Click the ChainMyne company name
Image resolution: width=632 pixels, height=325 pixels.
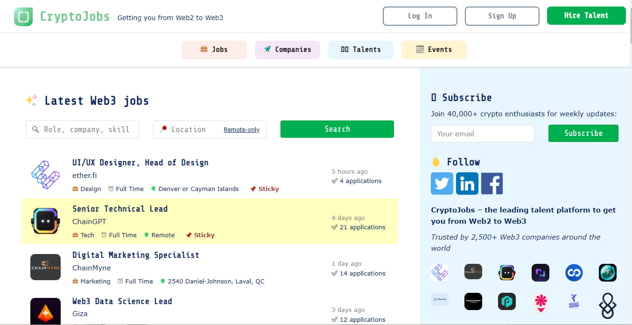click(x=91, y=268)
